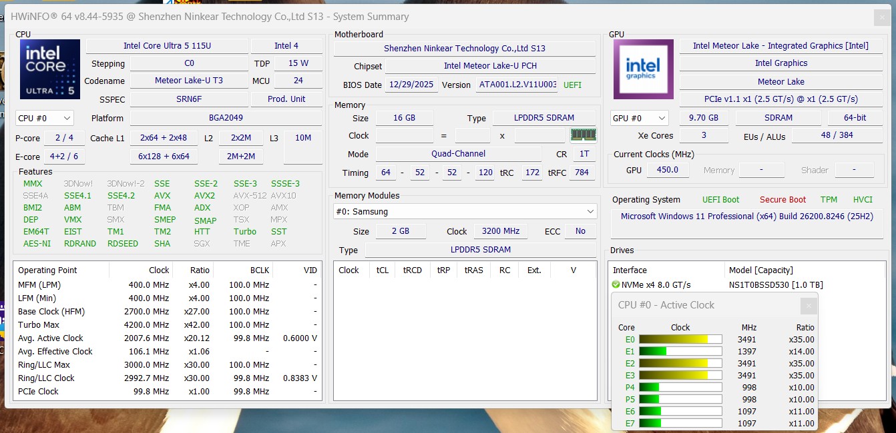Click the E7 core clock bar

click(x=680, y=423)
